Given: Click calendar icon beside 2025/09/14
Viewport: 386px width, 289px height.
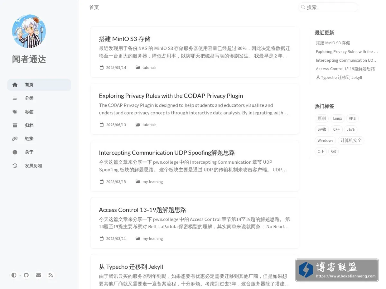Looking at the screenshot, I should pos(102,67).
